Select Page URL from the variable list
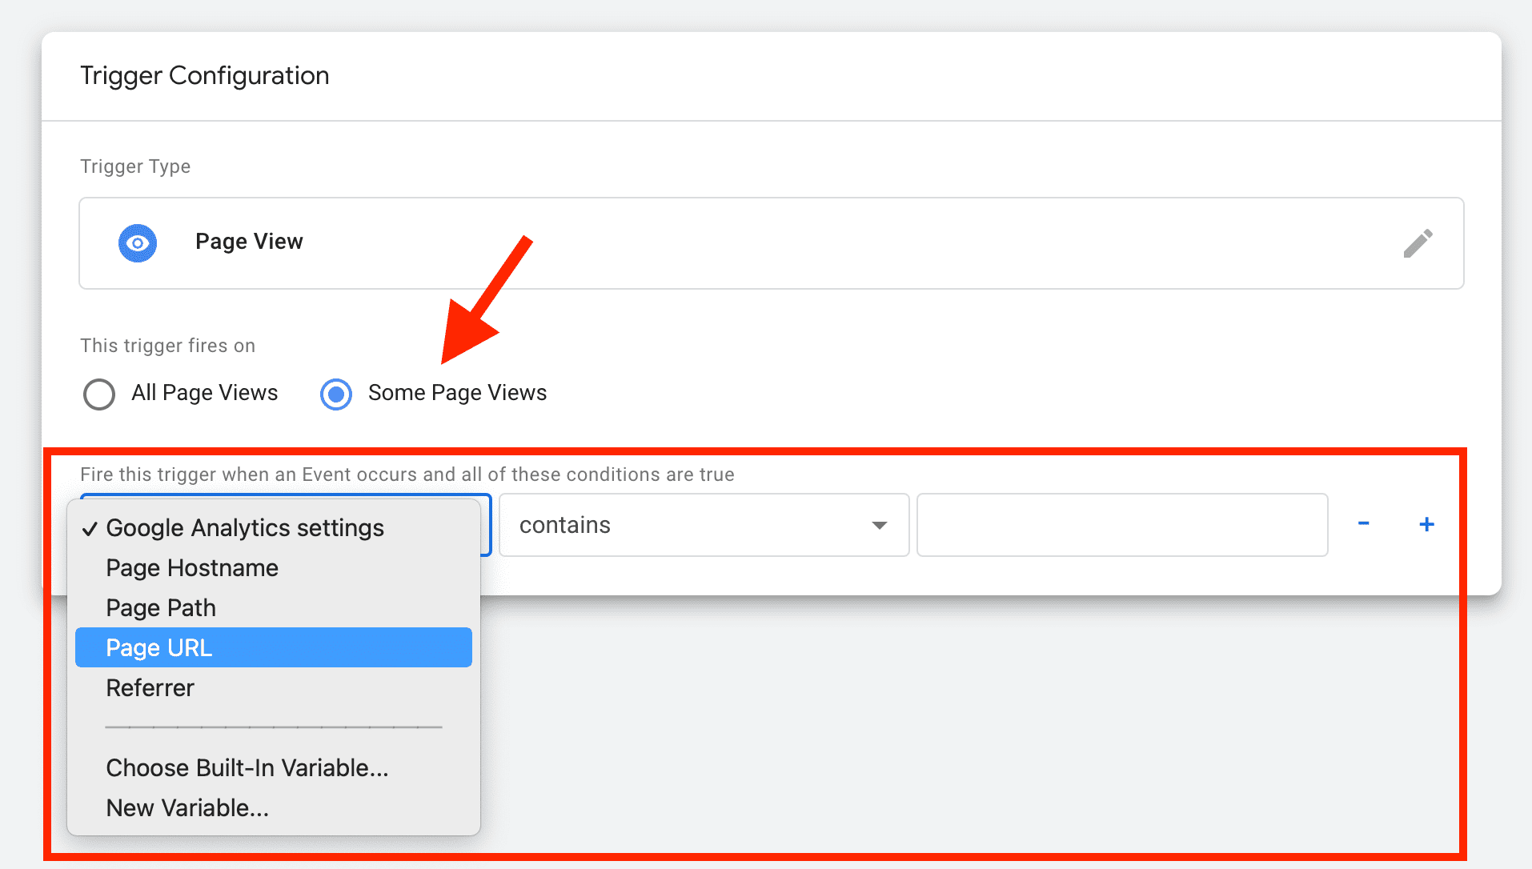This screenshot has height=869, width=1532. click(159, 647)
